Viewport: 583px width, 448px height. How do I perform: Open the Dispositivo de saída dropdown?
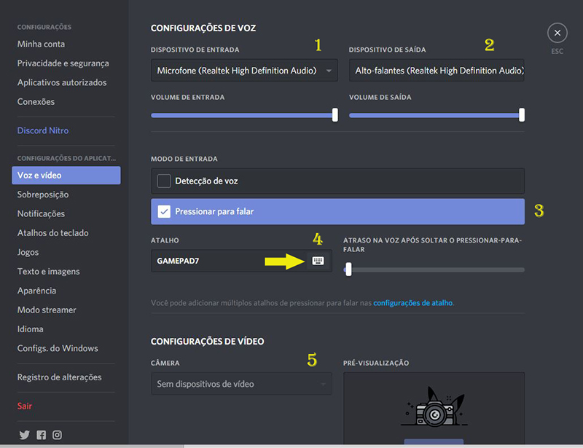437,70
